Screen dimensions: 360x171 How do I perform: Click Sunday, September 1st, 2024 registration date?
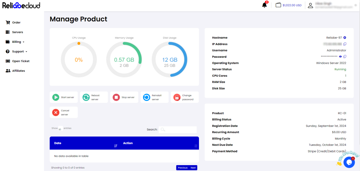pos(326,126)
